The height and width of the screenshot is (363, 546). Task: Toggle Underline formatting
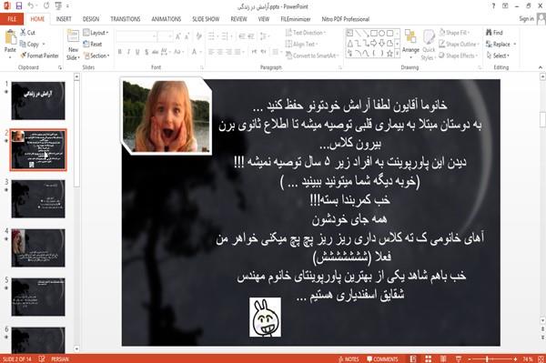pyautogui.click(x=137, y=52)
